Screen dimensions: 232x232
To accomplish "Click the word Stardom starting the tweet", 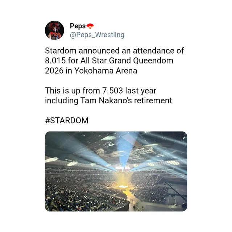I will coord(61,51).
